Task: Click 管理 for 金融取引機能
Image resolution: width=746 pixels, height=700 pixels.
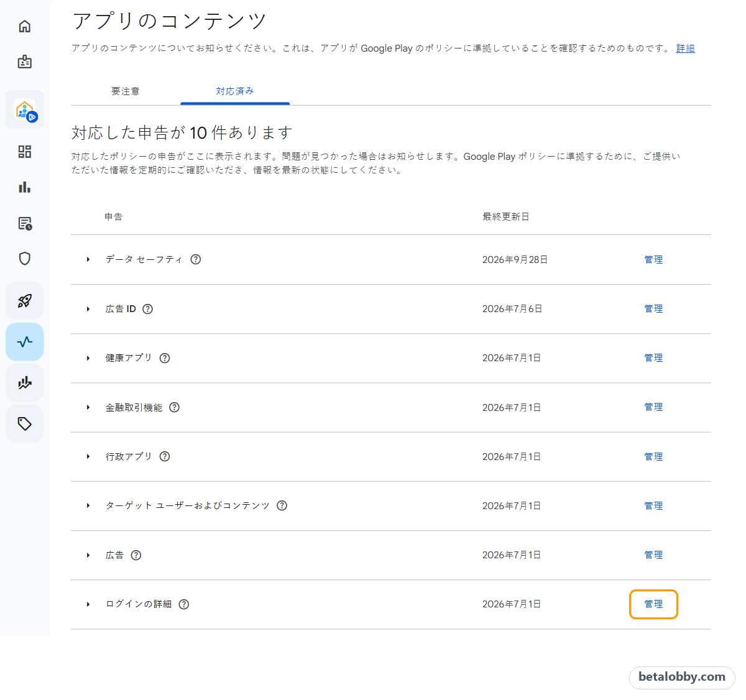Action: (x=653, y=407)
